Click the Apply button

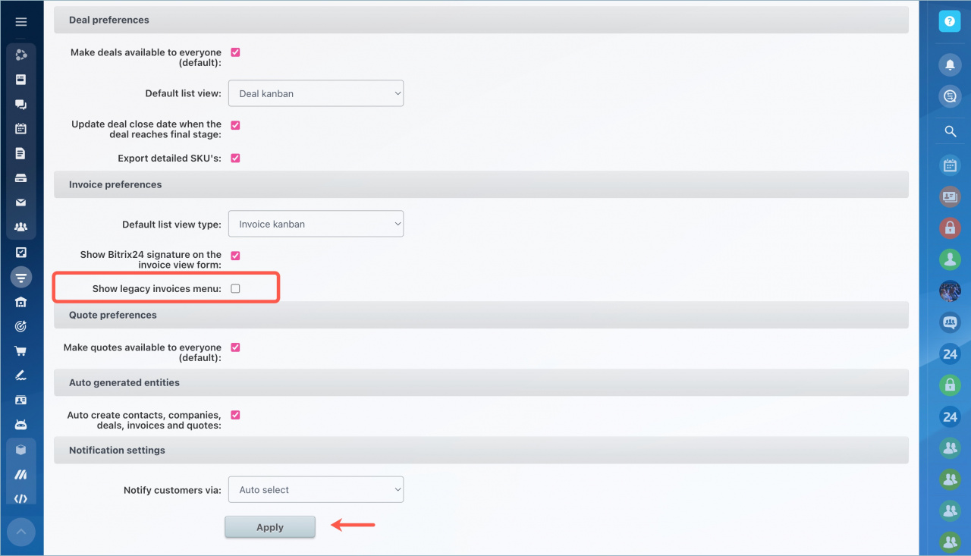(x=270, y=527)
